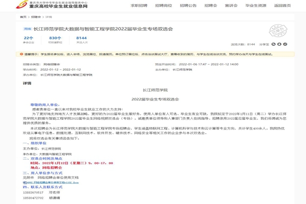Open the 毕业生资源 navigation item
306x204 pixels.
(x=256, y=6)
